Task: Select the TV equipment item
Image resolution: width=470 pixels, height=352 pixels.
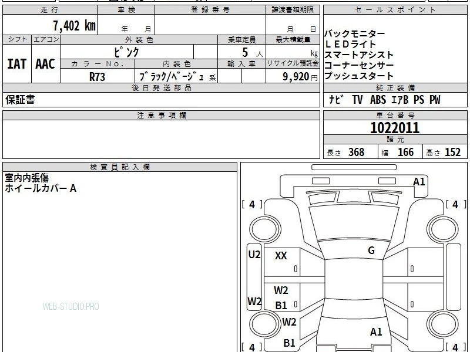Action: [x=357, y=99]
